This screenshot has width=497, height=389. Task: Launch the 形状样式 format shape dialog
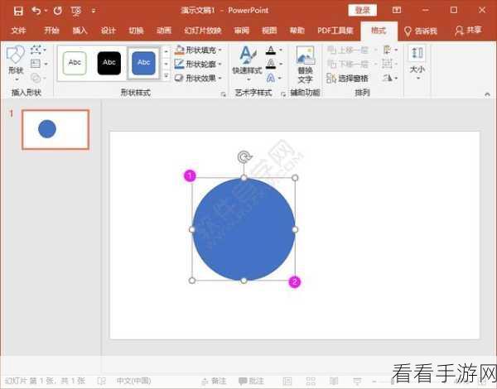pos(224,94)
